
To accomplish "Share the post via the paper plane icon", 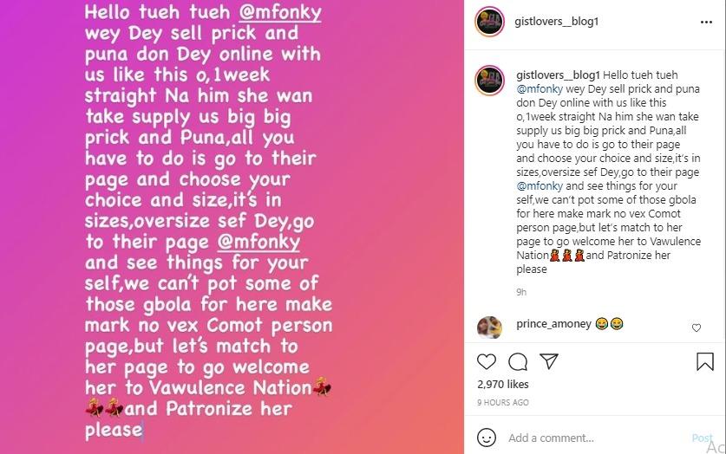I will (549, 361).
